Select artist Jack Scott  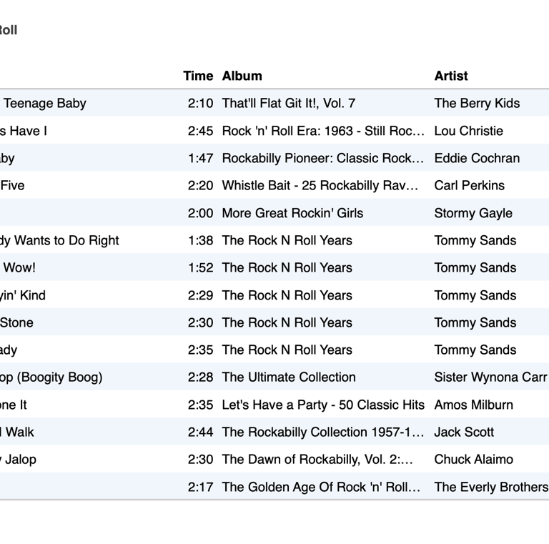(464, 432)
